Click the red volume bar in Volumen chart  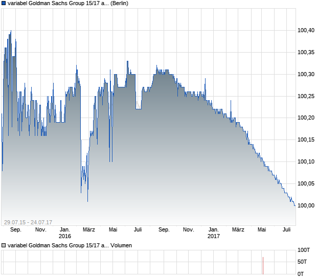point(263,266)
